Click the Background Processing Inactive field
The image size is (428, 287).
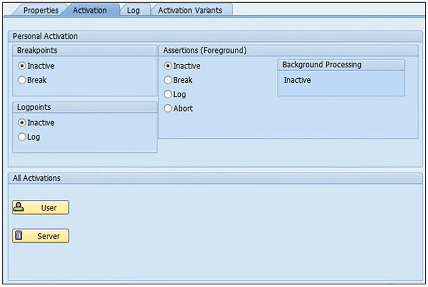tap(297, 80)
